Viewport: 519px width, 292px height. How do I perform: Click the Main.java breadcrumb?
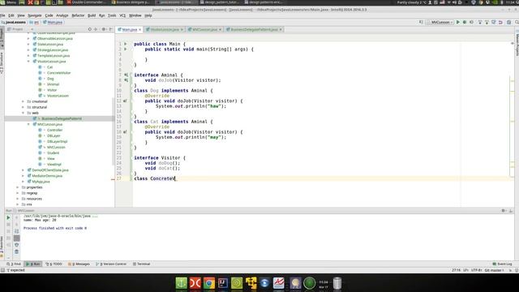[x=53, y=22]
